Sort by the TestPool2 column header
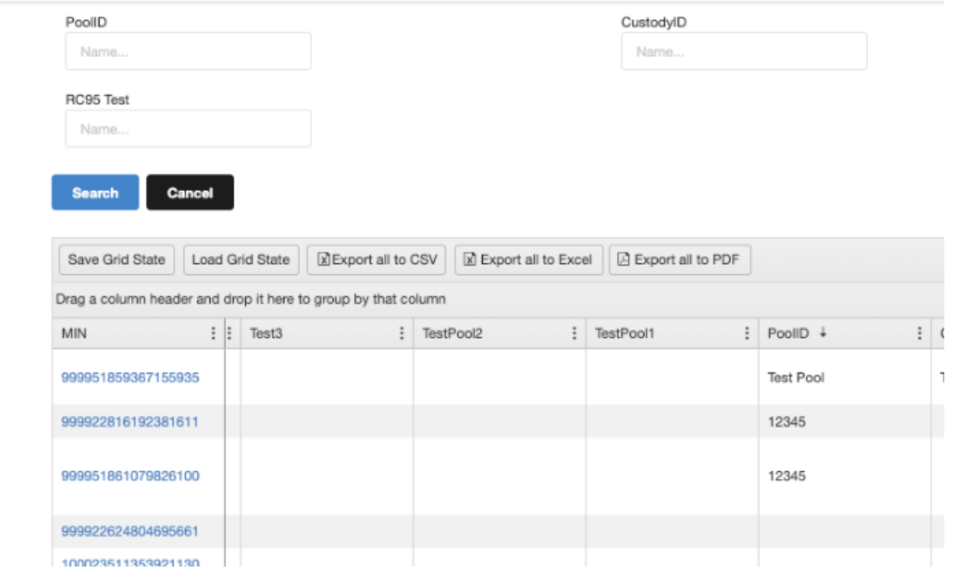 point(452,333)
